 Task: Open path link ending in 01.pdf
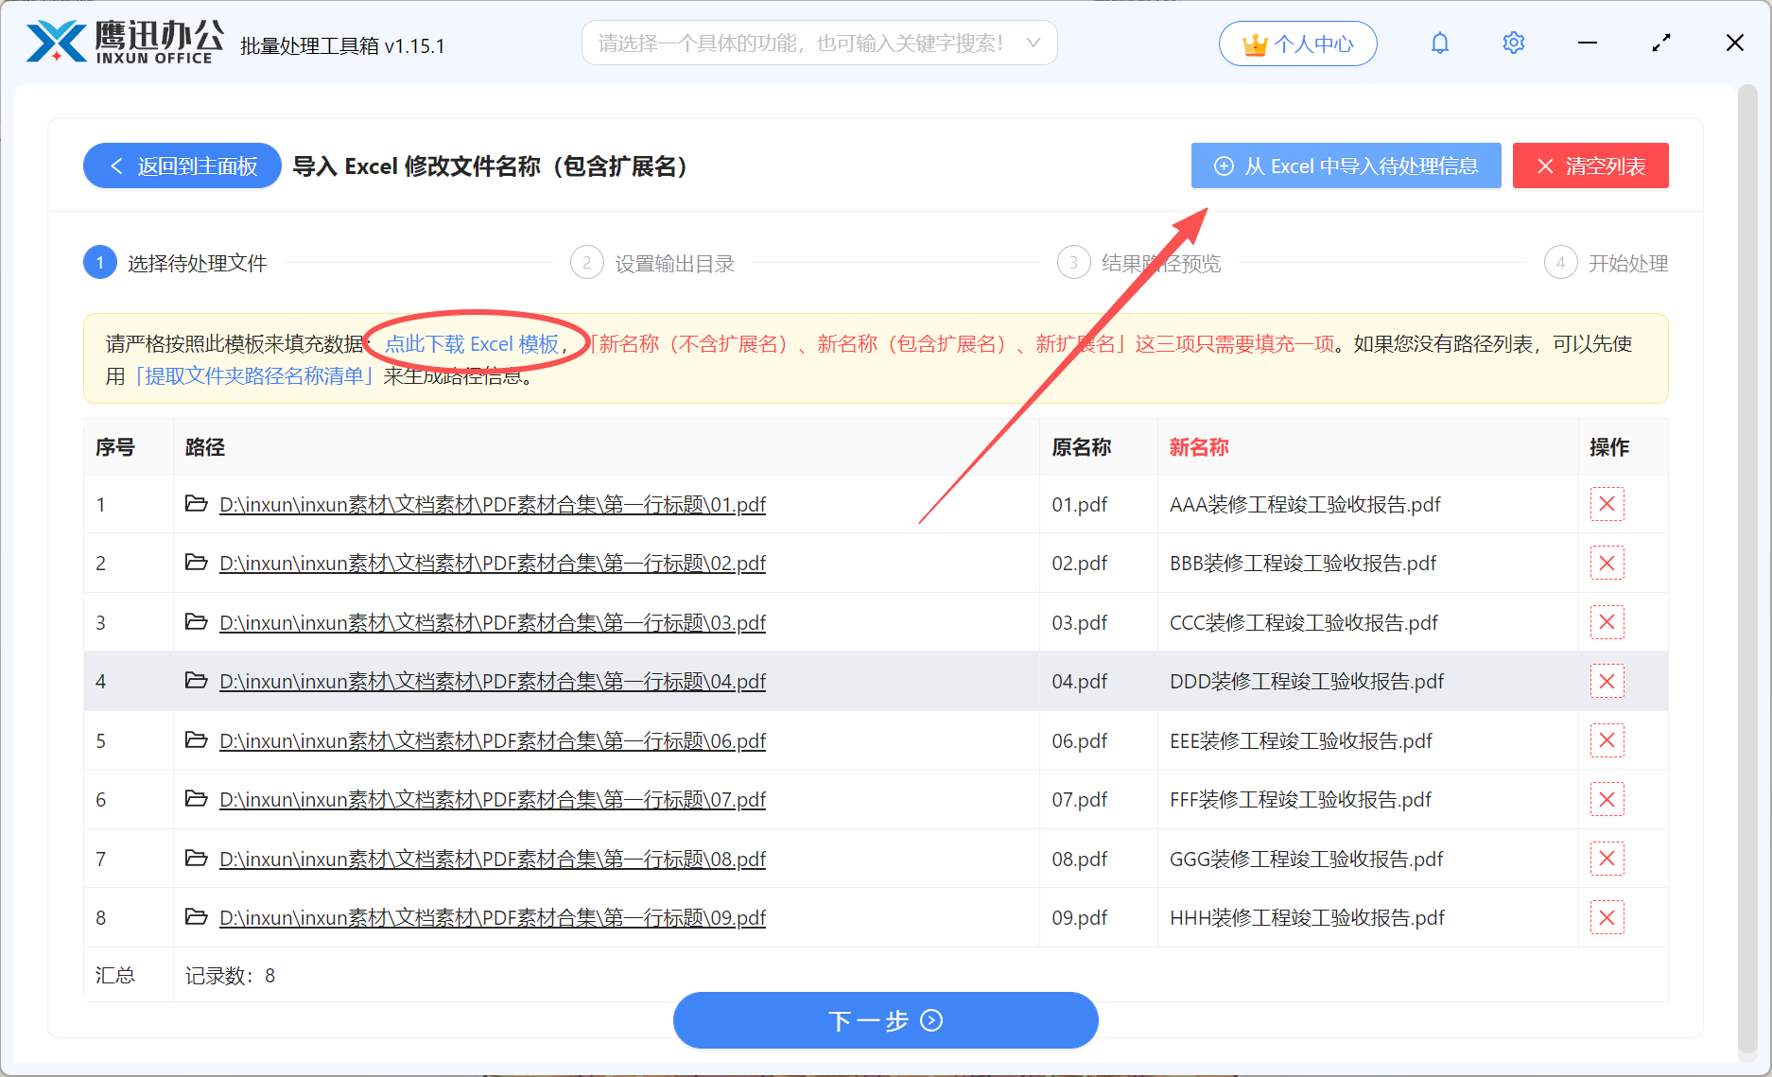(493, 504)
